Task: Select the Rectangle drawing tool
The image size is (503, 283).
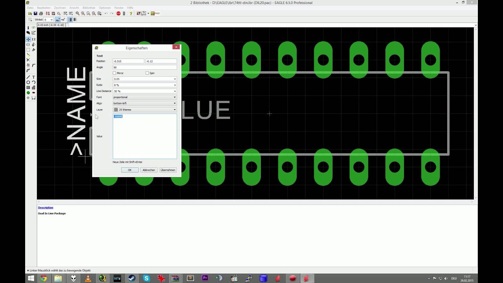Action: [28, 87]
